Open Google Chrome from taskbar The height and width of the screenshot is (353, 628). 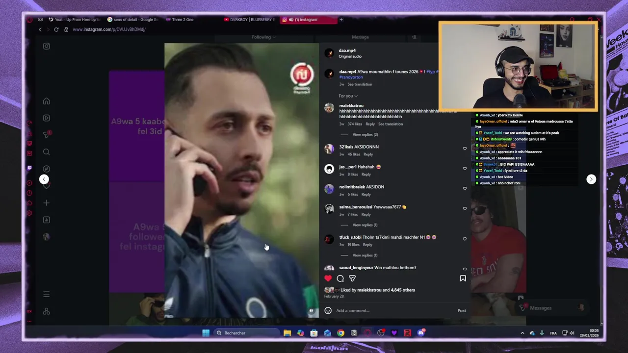tap(340, 333)
